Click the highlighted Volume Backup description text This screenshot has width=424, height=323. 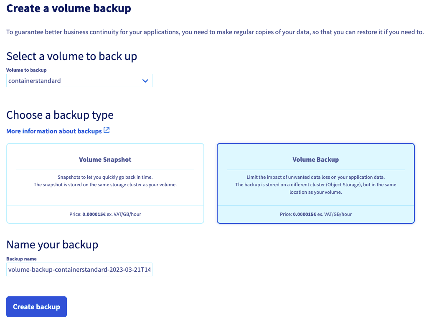(x=316, y=185)
